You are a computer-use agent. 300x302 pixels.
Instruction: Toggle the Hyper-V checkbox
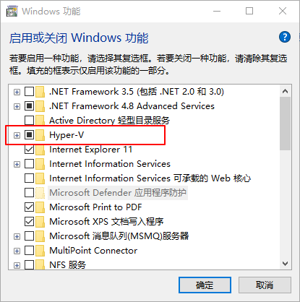click(29, 135)
